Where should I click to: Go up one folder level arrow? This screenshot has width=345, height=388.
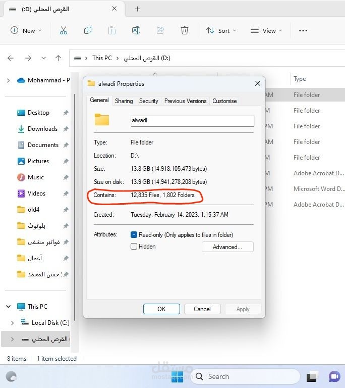[x=58, y=58]
